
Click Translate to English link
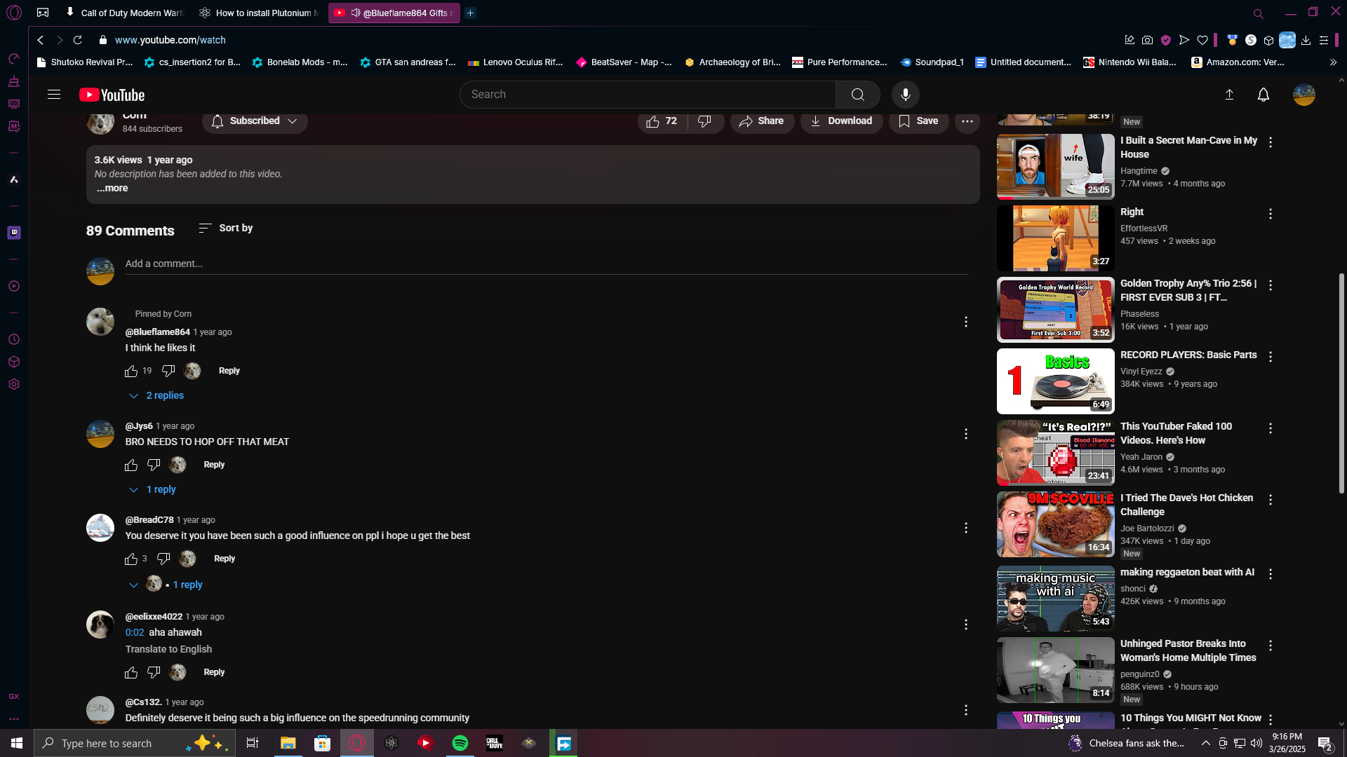click(x=168, y=649)
